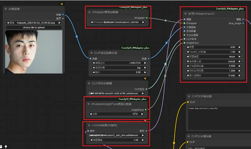Image resolution: width=251 pixels, height=149 pixels.
Task: Click the 'young man, portrait, seaside' prompt text box
Action: click(219, 117)
